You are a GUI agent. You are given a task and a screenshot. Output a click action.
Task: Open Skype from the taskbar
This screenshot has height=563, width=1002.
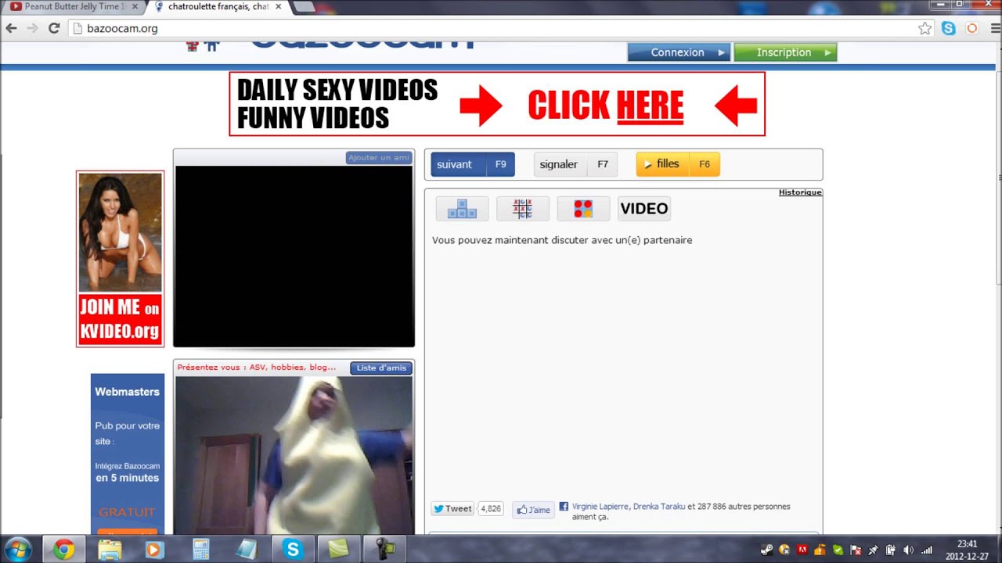click(x=293, y=550)
